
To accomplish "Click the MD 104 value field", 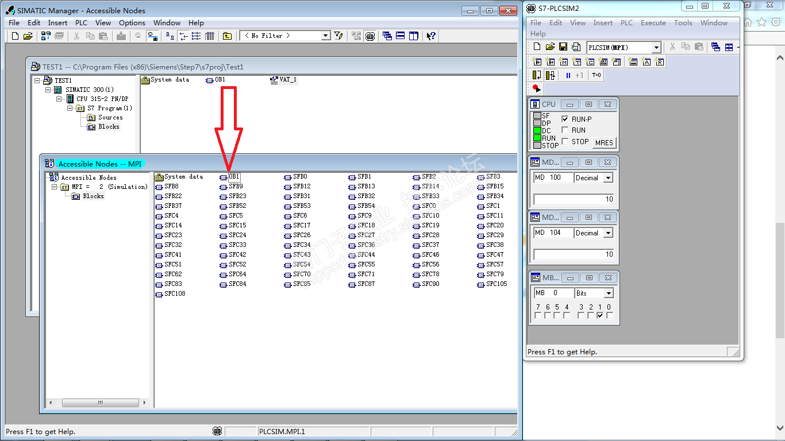I will [574, 254].
